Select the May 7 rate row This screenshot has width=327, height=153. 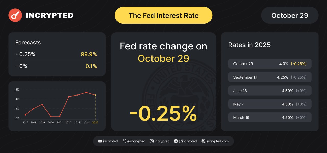270,104
